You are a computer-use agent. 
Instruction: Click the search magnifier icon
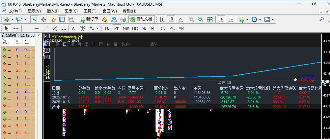click(x=321, y=19)
